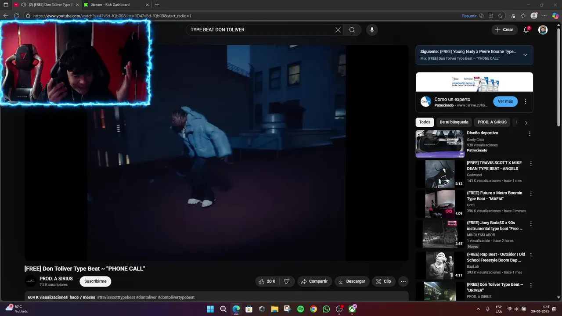This screenshot has width=562, height=316.
Task: Click the #dontolivertypebeat hashtag
Action: [x=176, y=297]
